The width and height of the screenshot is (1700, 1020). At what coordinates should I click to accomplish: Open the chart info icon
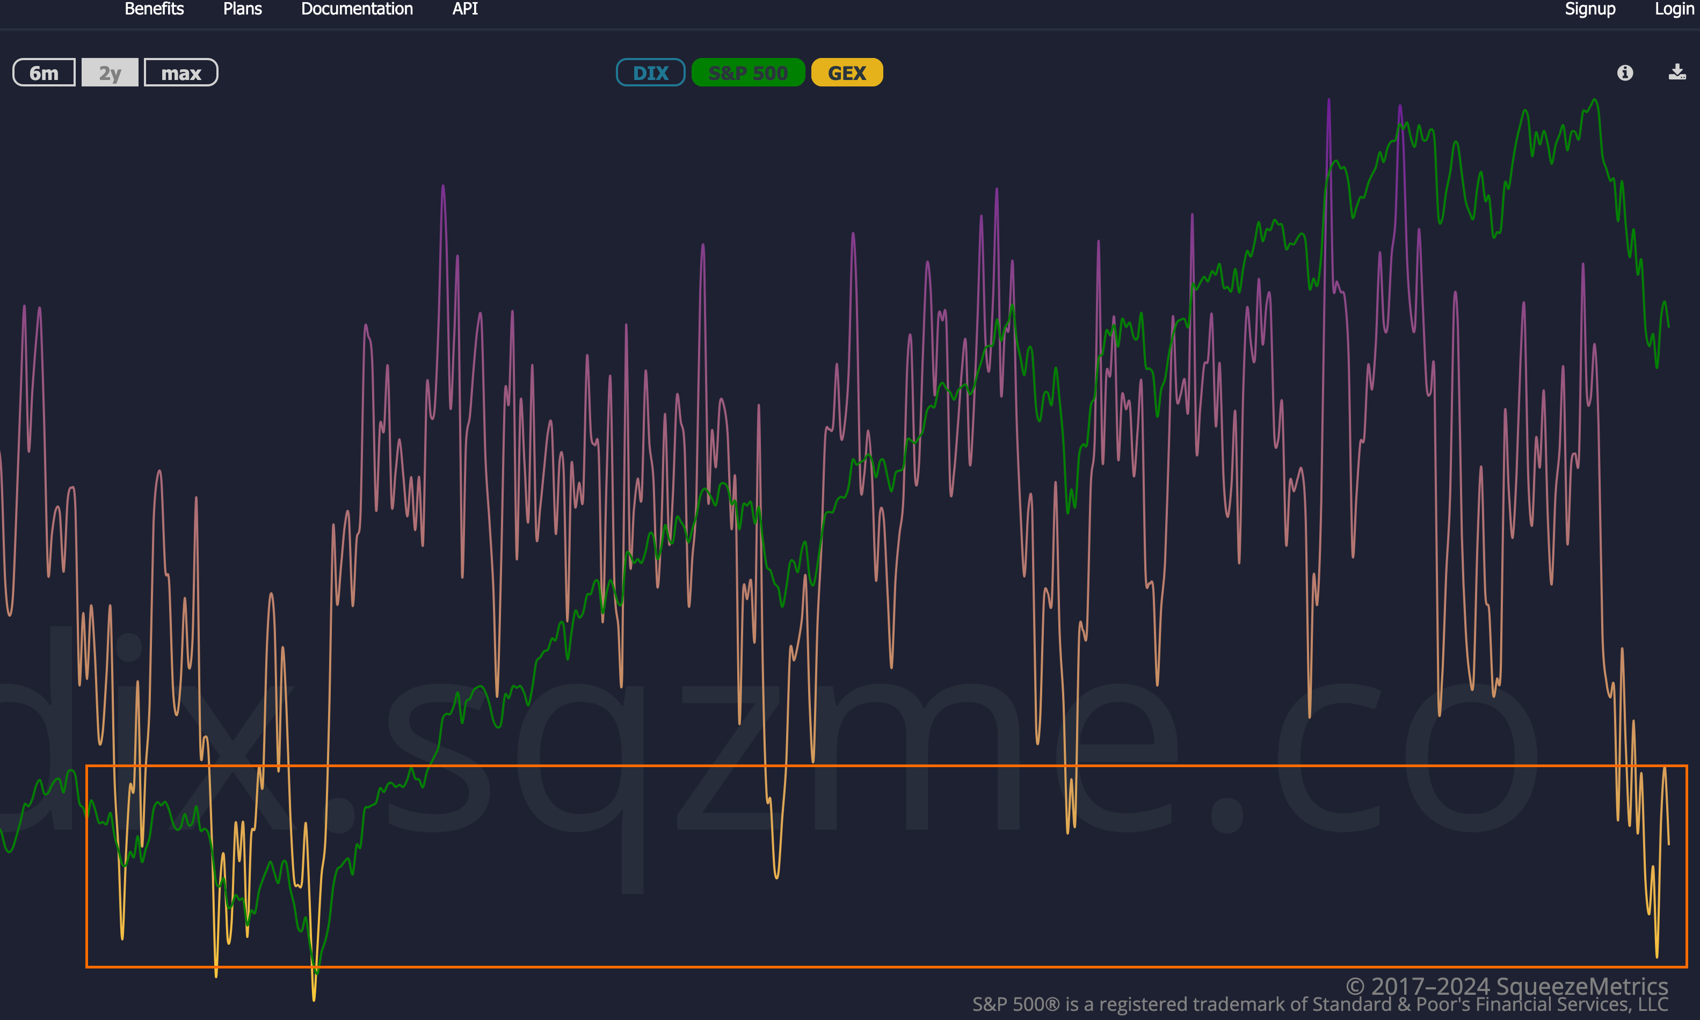[1625, 73]
